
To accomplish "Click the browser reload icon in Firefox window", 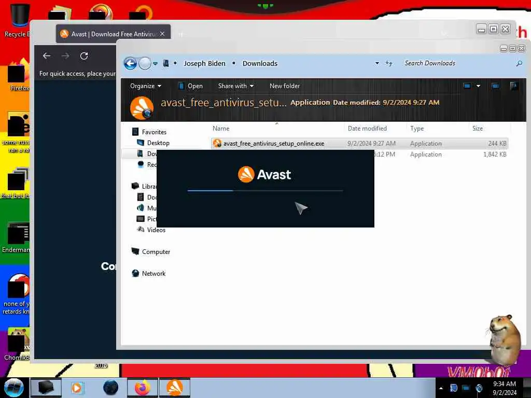I will (84, 56).
